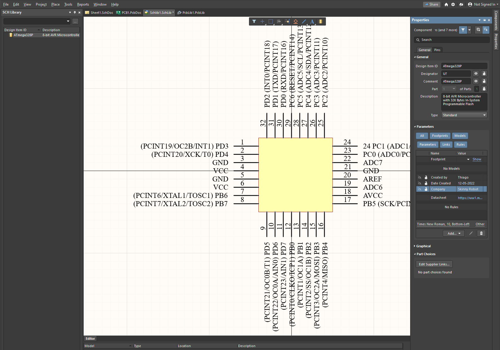Toggle lock on Company parameter
The width and height of the screenshot is (500, 350).
426,189
